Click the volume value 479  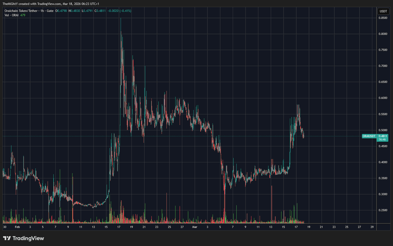coord(23,15)
